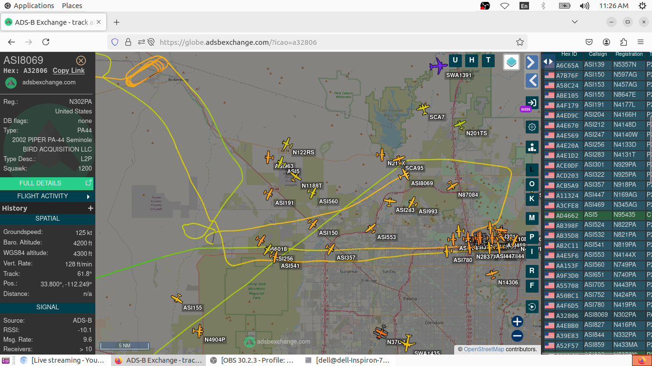
Task: Select the N4904P aircraft icon
Action: tap(198, 331)
